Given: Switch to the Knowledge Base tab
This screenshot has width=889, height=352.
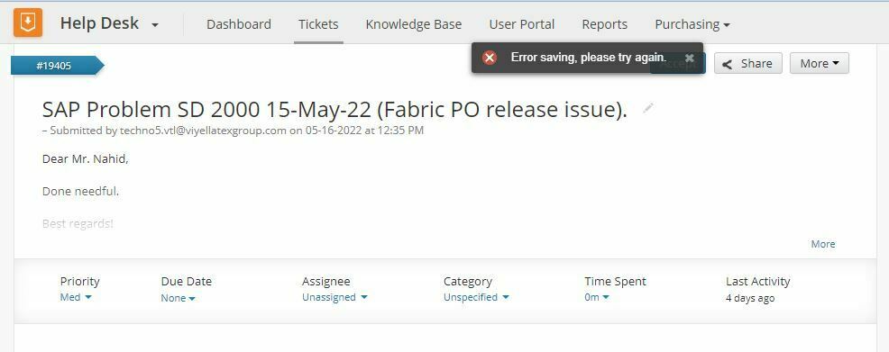Looking at the screenshot, I should coord(413,24).
